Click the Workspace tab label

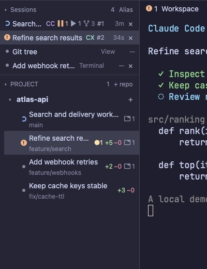point(180,9)
